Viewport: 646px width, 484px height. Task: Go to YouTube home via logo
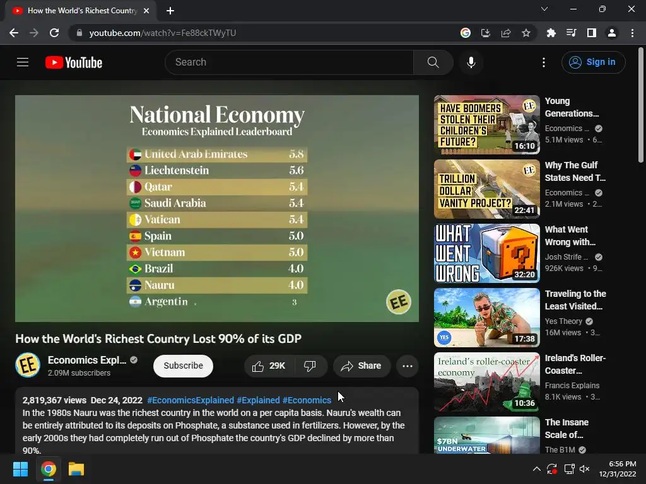(x=74, y=62)
